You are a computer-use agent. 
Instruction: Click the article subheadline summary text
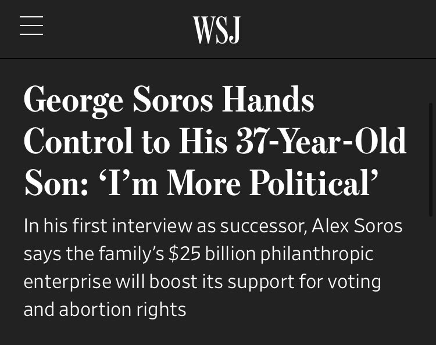pos(213,267)
